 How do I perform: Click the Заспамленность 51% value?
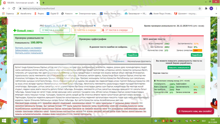point(196,44)
